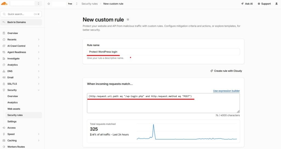
Task: Click the textarea resize handle corner
Action: [x=238, y=112]
